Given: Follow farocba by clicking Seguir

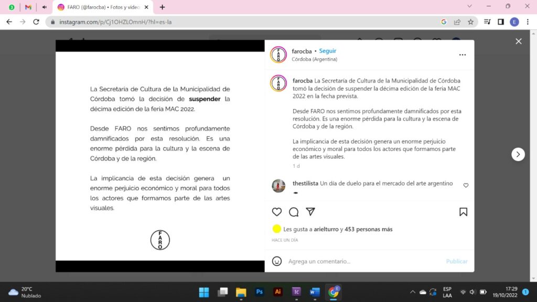Looking at the screenshot, I should 328,51.
